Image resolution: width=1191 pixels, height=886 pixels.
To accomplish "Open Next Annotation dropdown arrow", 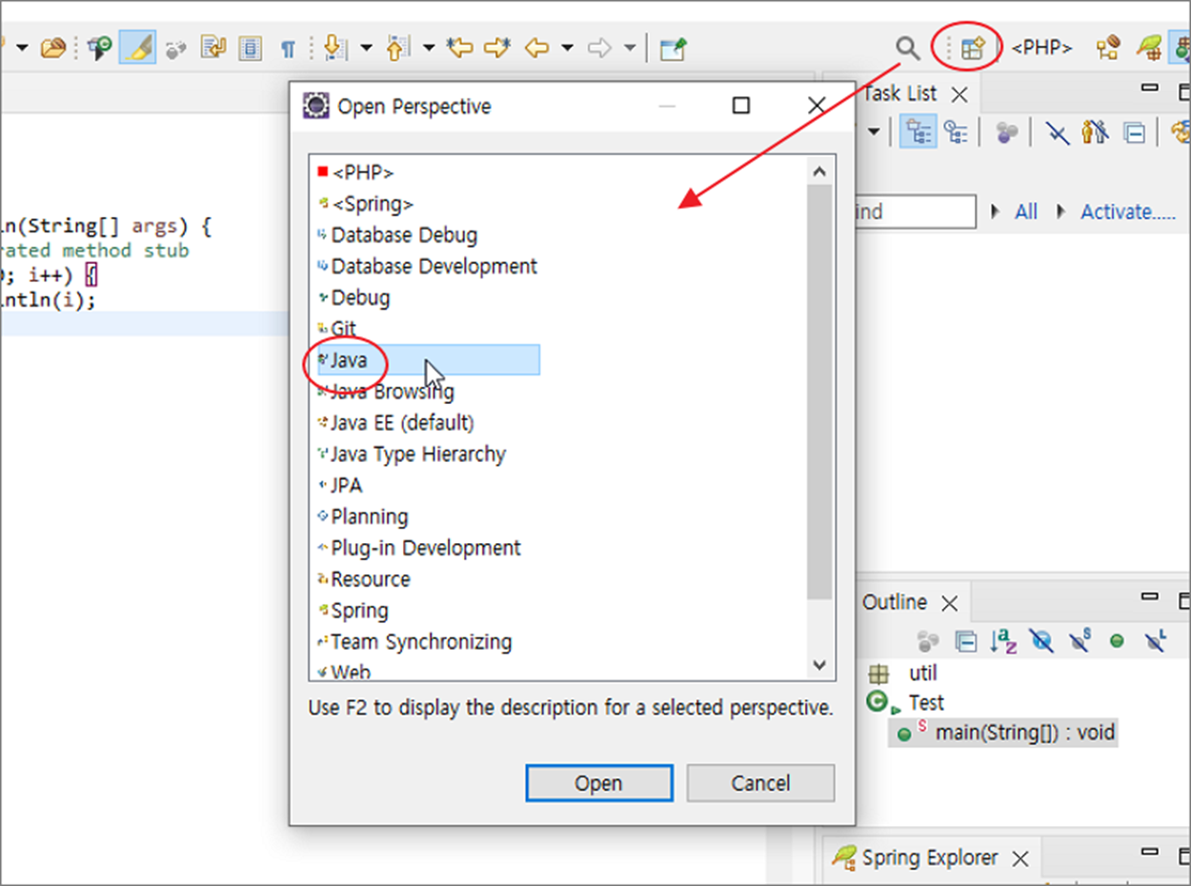I will coord(366,48).
